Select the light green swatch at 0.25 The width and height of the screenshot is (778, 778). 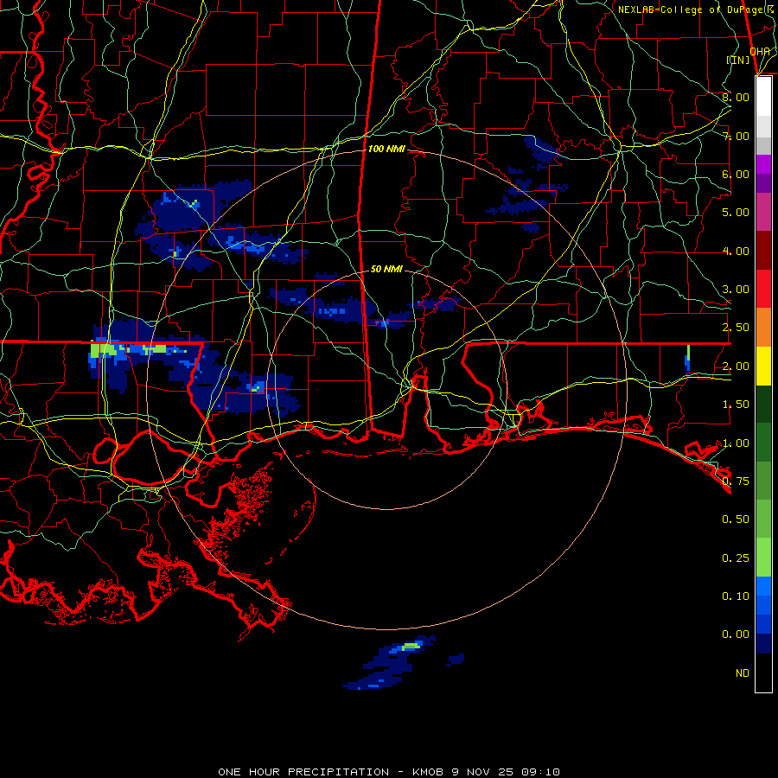point(763,558)
